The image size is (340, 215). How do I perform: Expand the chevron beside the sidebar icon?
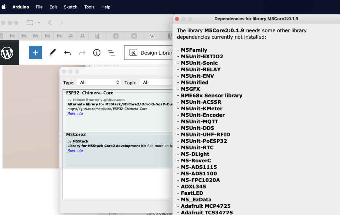tap(39, 23)
